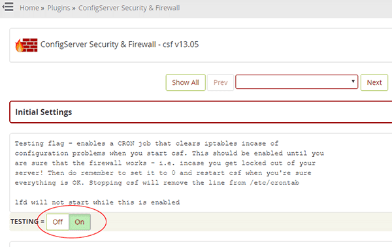Go to Home in the breadcrumb
This screenshot has height=247, width=392.
29,8
